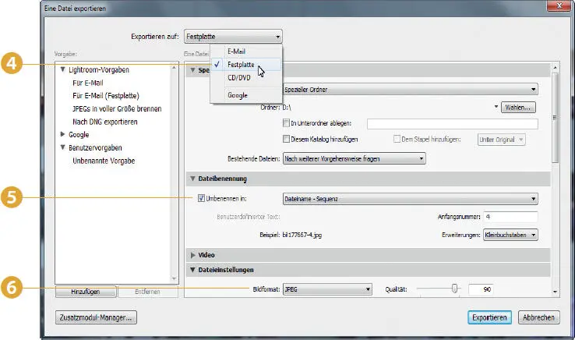Select the 'Nach DNG exportieren' preset
575x340 pixels.
(x=105, y=122)
